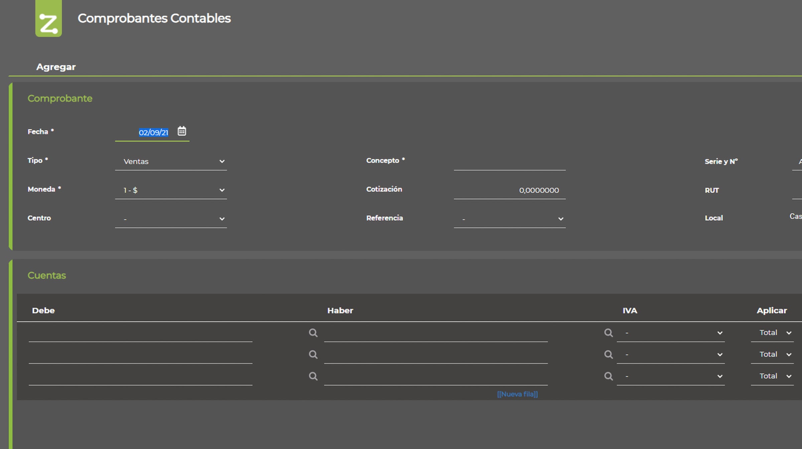Search Debe account in third row
The image size is (802, 449).
coord(313,376)
